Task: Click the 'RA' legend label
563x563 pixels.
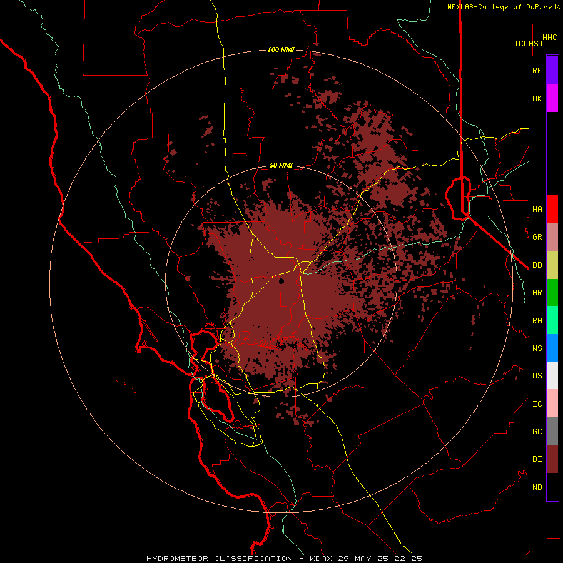Action: 537,321
